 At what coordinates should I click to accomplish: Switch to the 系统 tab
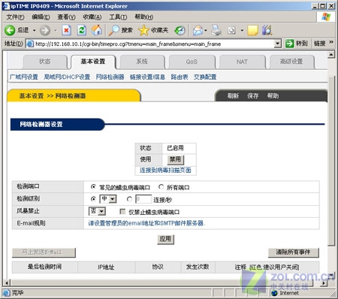tap(142, 62)
